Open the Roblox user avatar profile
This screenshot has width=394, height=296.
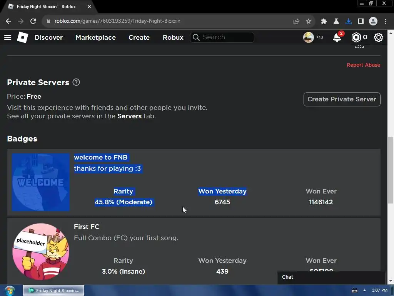(309, 37)
